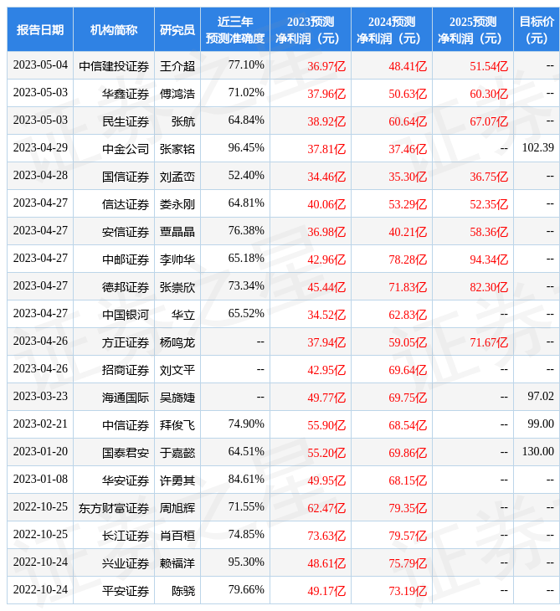Viewport: 560px width, 611px height.
Task: Click the 中金公司 target price 102.39
Action: (537, 148)
